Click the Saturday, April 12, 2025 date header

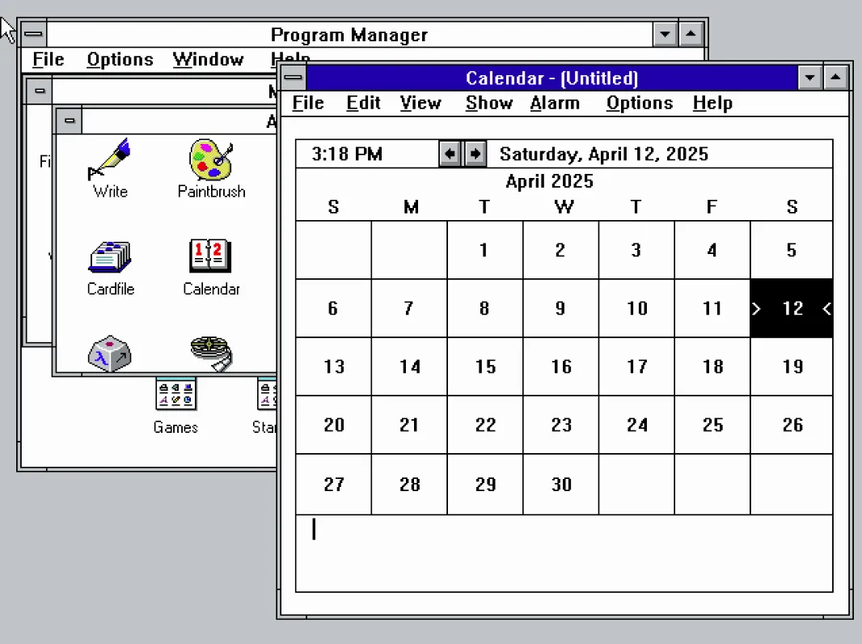coord(605,153)
